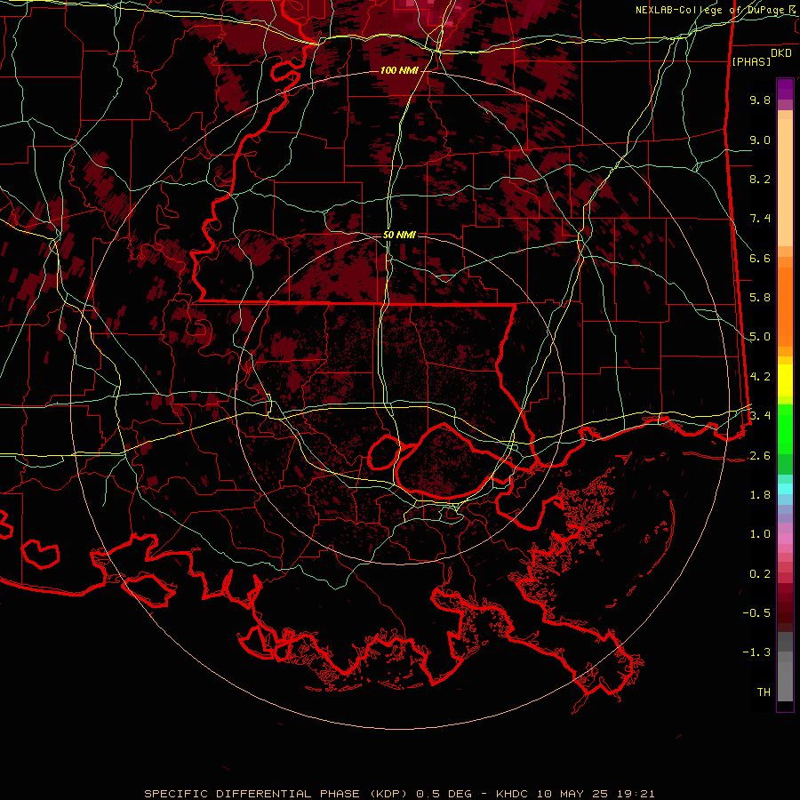Click the 2.6 scale value
Screen dimensions: 800x800
(x=760, y=456)
